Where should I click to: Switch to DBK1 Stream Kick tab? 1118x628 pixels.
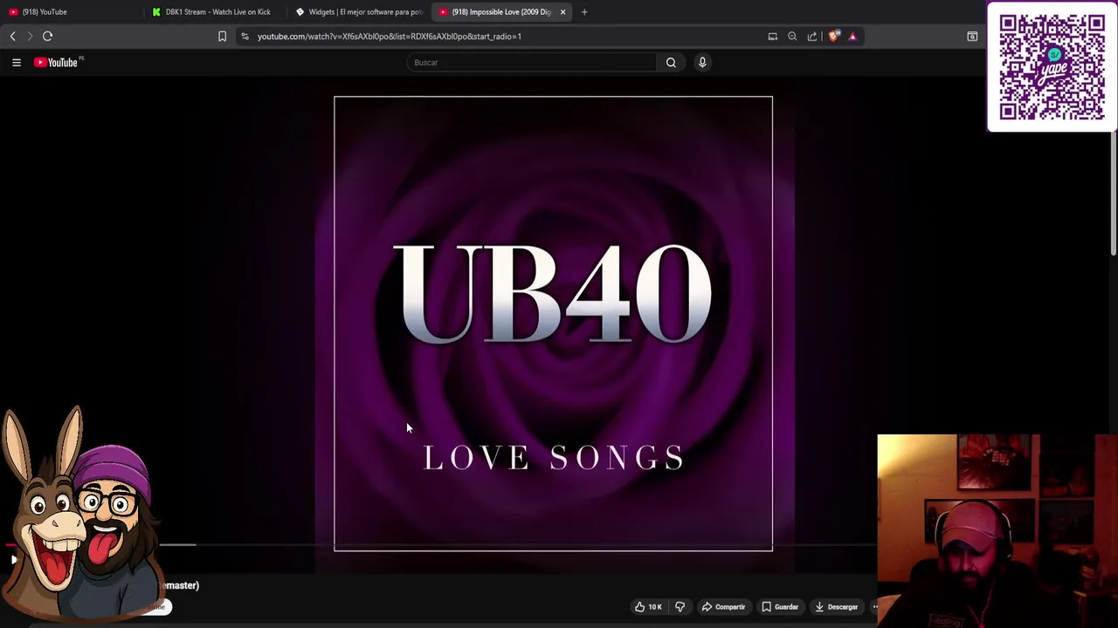click(x=214, y=12)
